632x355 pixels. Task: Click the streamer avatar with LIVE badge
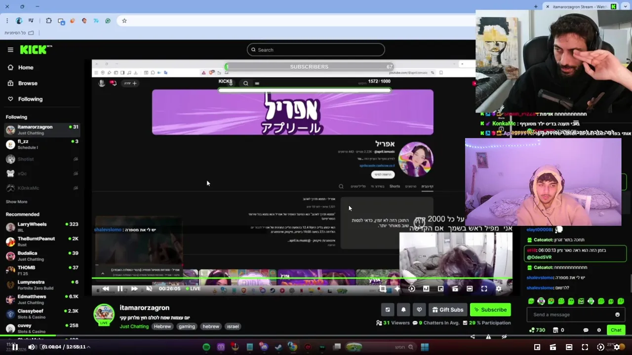[104, 315]
